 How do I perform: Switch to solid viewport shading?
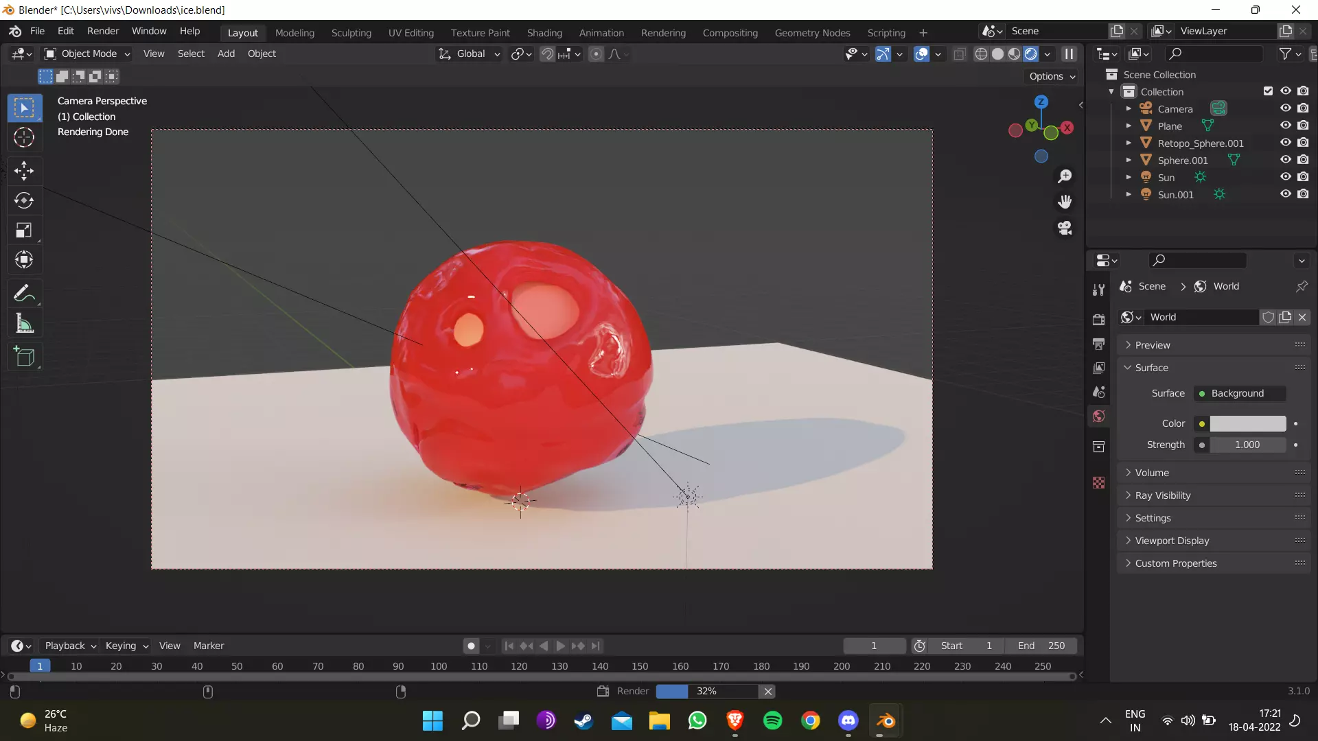998,54
